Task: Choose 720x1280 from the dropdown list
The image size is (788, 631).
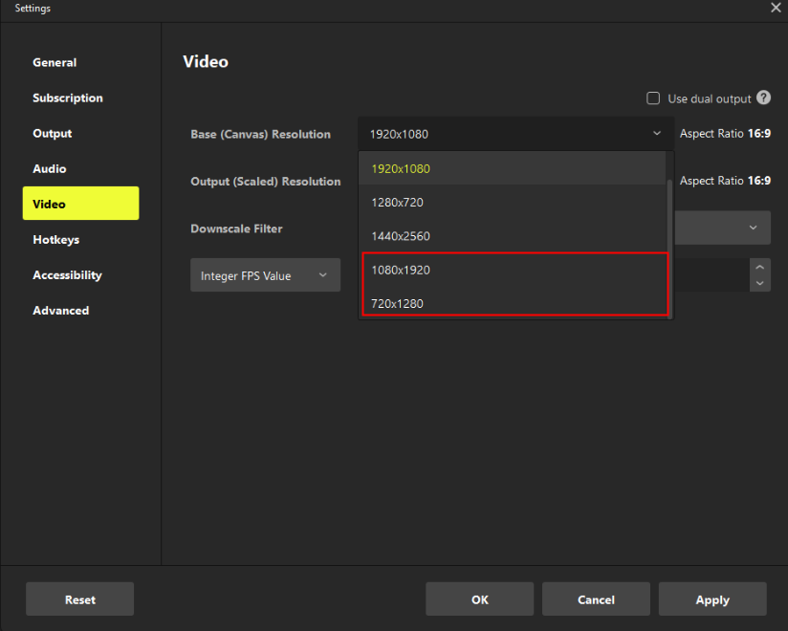Action: click(x=397, y=303)
